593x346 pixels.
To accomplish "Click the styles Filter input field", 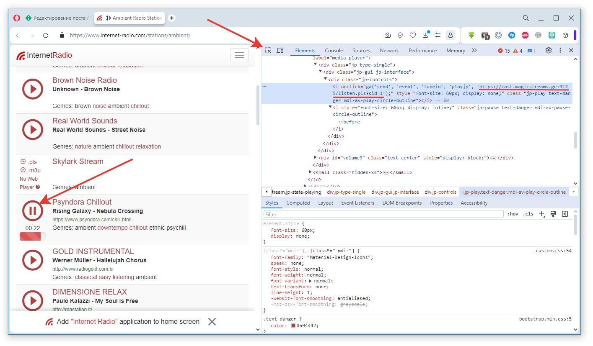I will click(x=383, y=214).
